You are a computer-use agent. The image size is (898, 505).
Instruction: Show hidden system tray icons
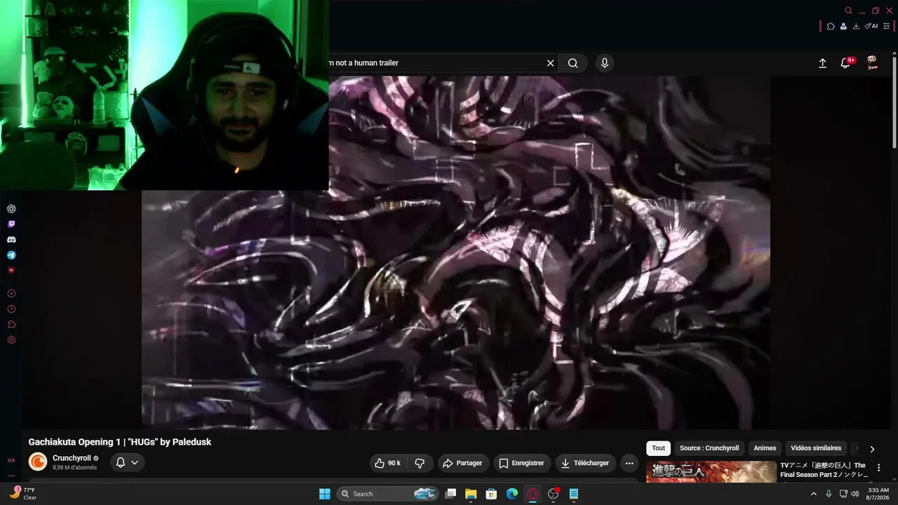(x=815, y=494)
